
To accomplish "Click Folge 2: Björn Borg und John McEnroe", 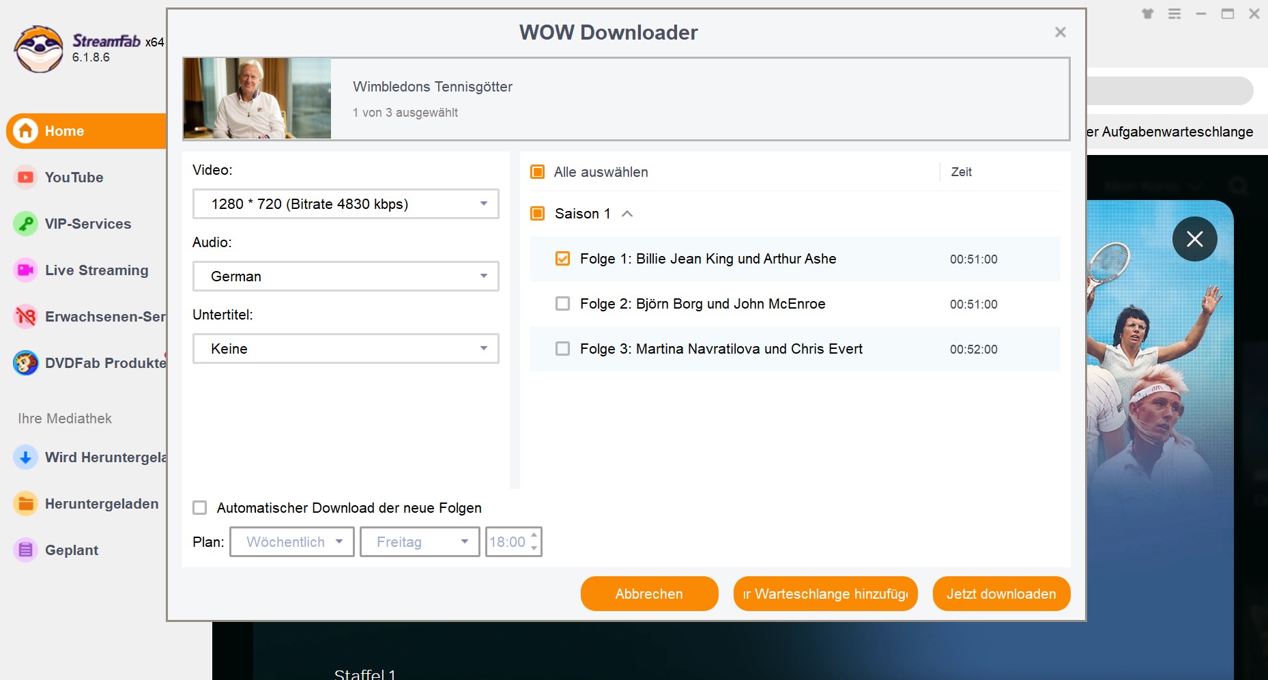I will 703,304.
